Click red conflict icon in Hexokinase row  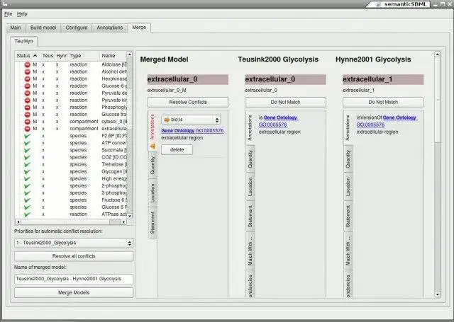click(x=27, y=79)
